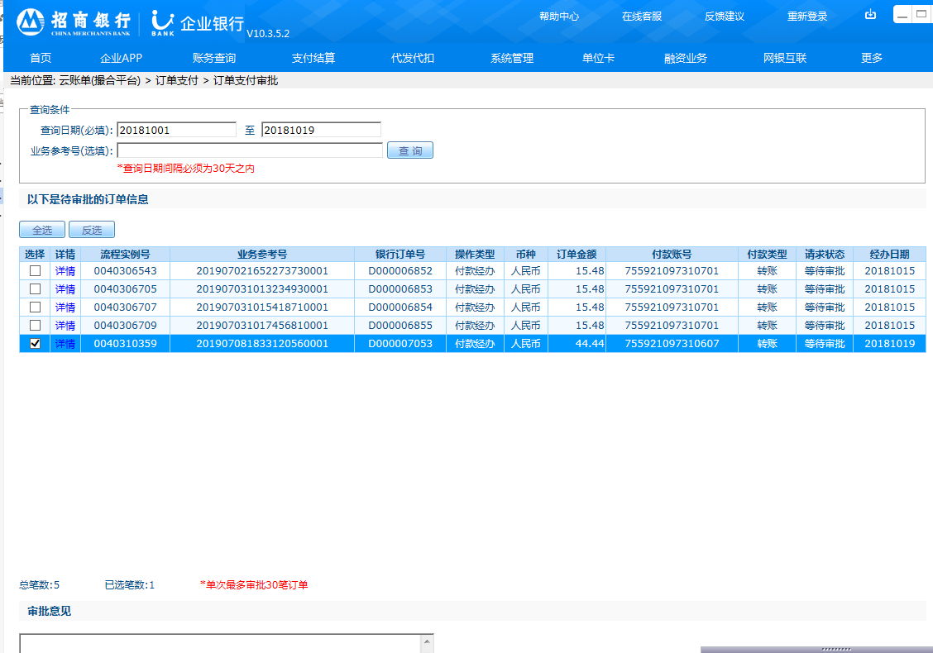Expand the 系统管理 menu
This screenshot has height=653, width=933.
[x=512, y=58]
